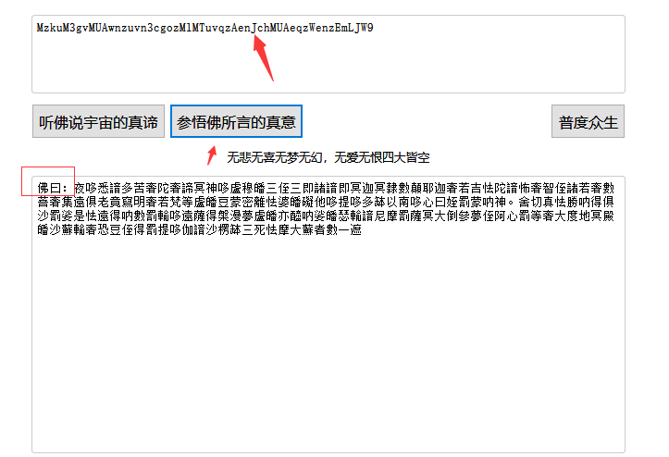The width and height of the screenshot is (669, 457).
Task: Click the last cipher line starting with 皤沙蘇輸
Action: [200, 230]
